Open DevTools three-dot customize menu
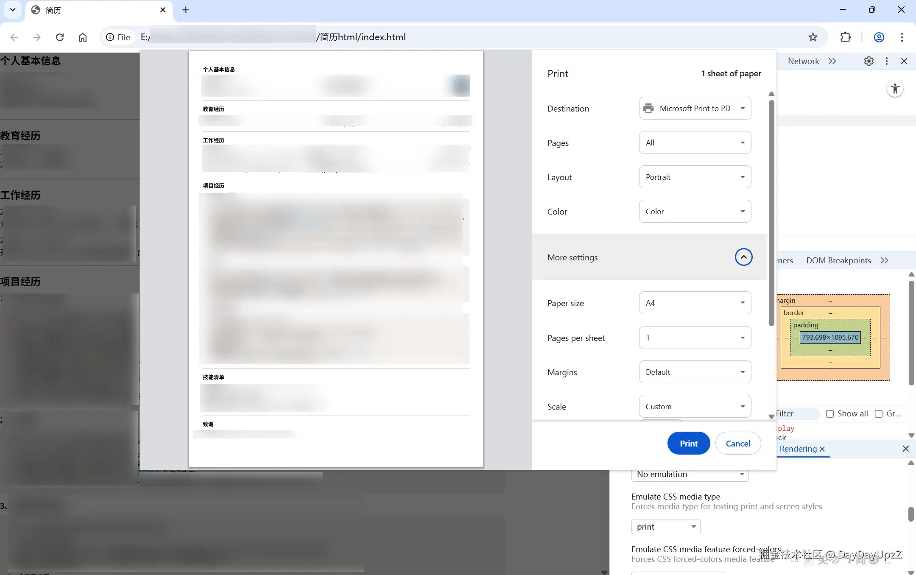916x575 pixels. (x=886, y=61)
